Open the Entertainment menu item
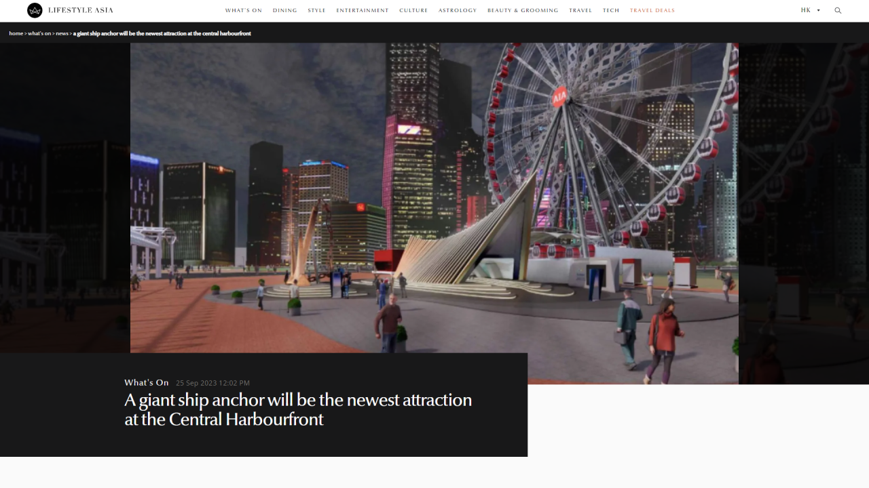The height and width of the screenshot is (488, 869). pyautogui.click(x=363, y=11)
